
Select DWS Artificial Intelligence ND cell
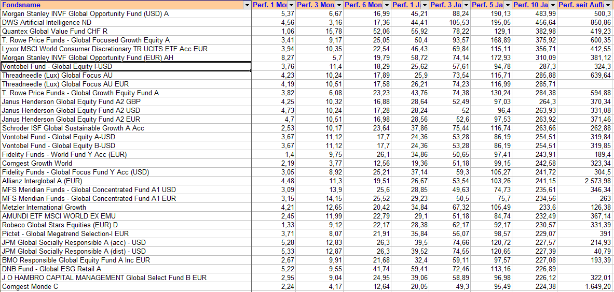pyautogui.click(x=126, y=22)
